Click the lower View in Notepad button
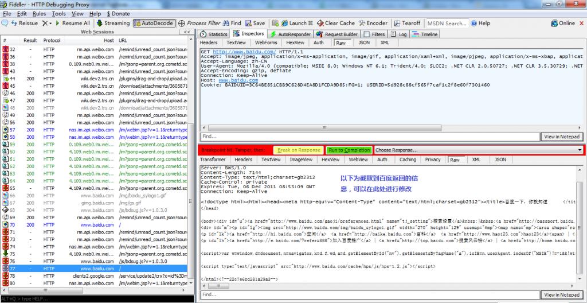This screenshot has height=303, width=587. [x=562, y=295]
